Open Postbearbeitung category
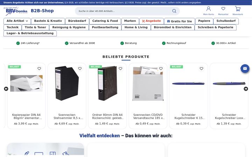Image resolution: width=252 pixels, height=157 pixels. pyautogui.click(x=105, y=28)
